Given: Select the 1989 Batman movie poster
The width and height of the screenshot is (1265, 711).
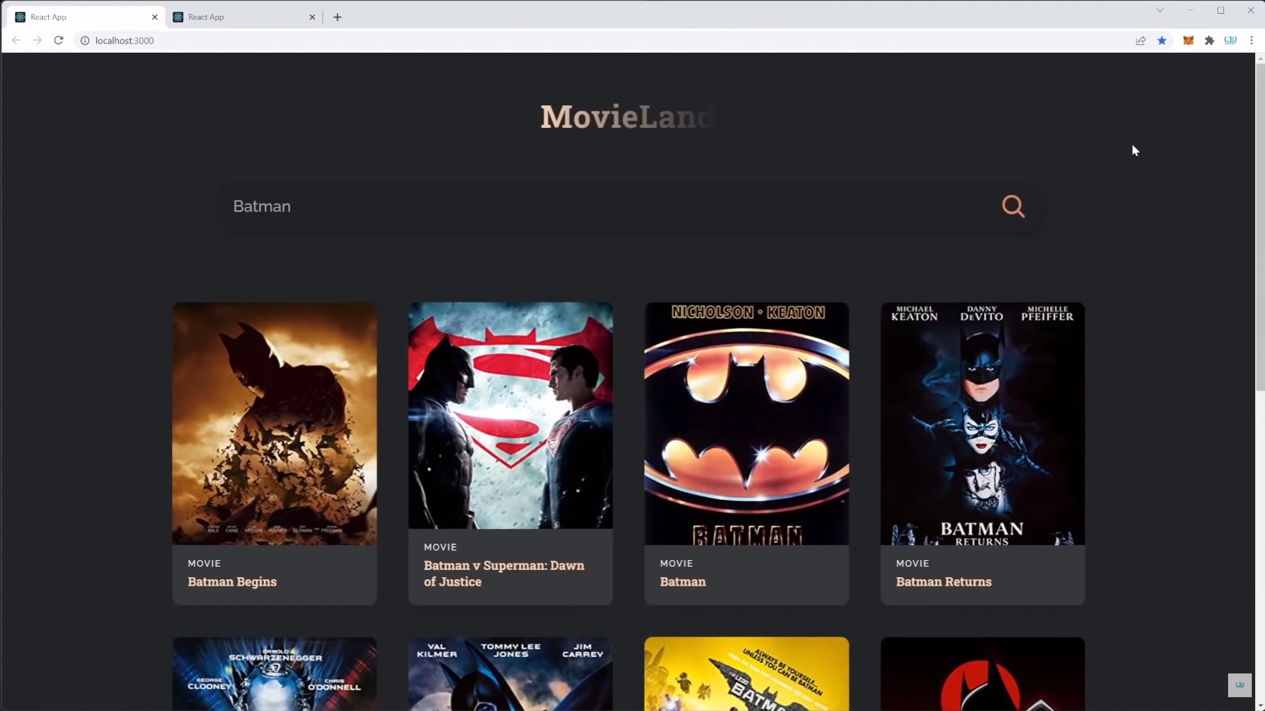Looking at the screenshot, I should 746,423.
